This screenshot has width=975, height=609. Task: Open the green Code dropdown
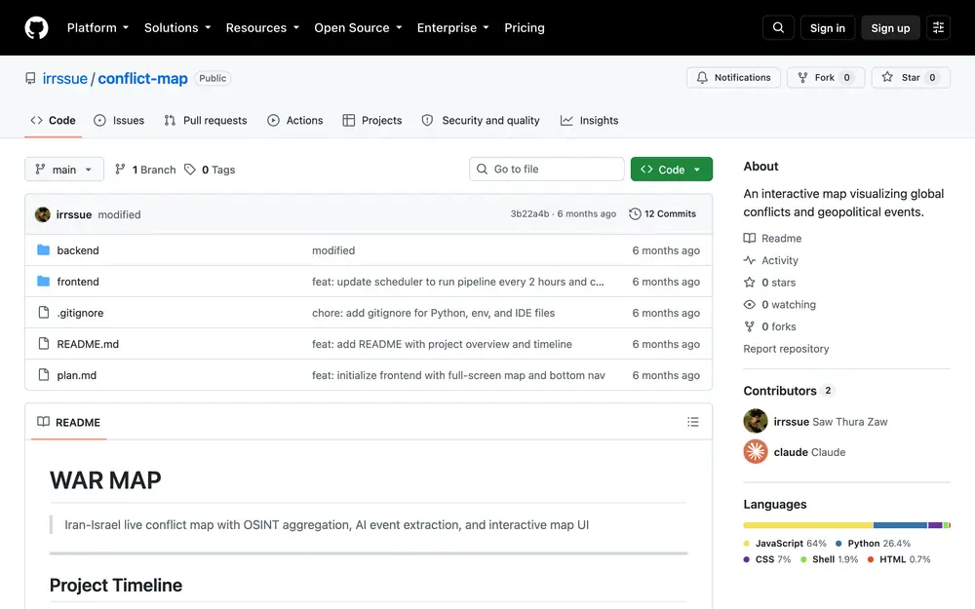[x=671, y=169]
